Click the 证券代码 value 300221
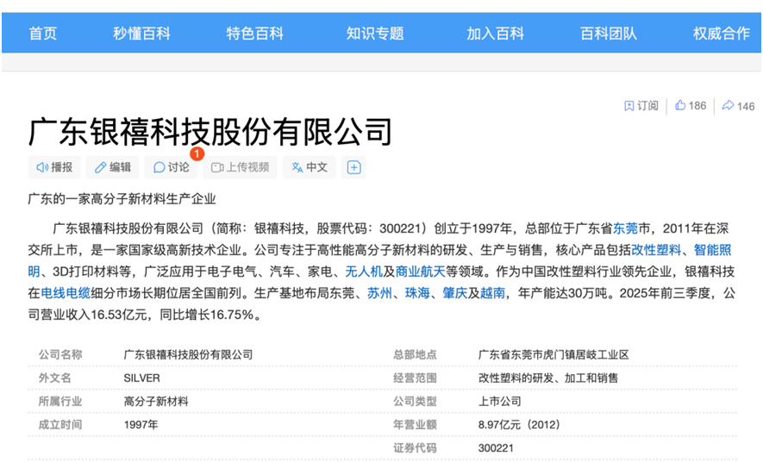 coord(496,448)
